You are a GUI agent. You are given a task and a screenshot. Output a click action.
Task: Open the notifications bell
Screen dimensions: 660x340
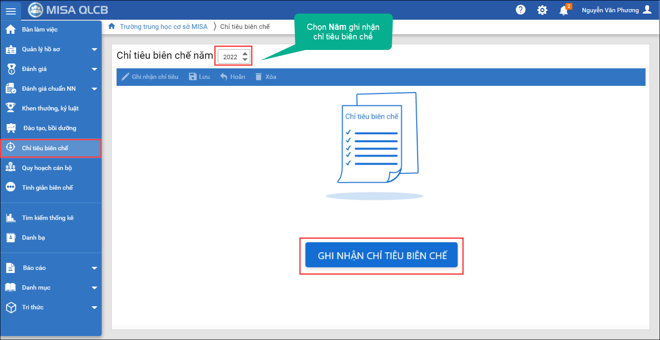click(x=564, y=11)
